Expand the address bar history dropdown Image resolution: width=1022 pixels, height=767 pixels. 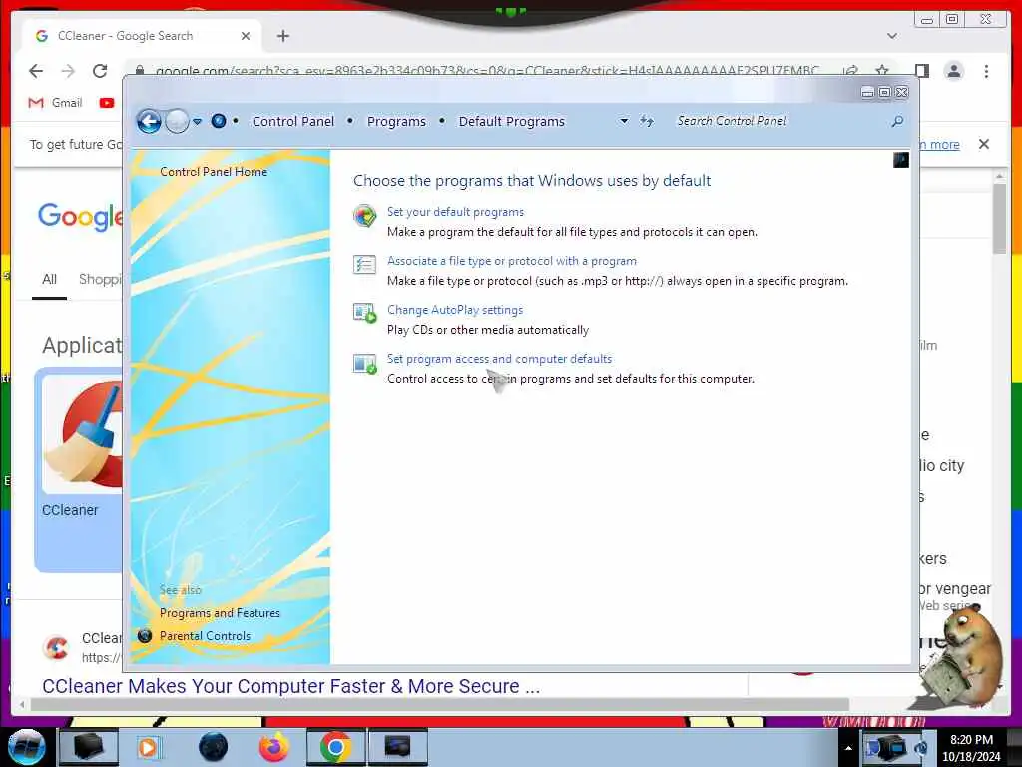(624, 121)
